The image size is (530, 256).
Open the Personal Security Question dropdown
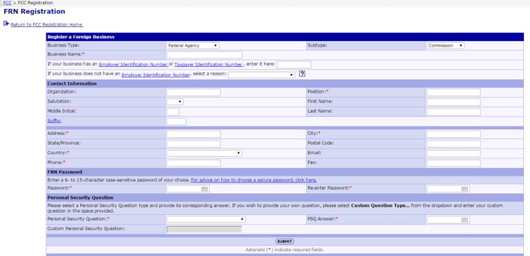(x=206, y=219)
